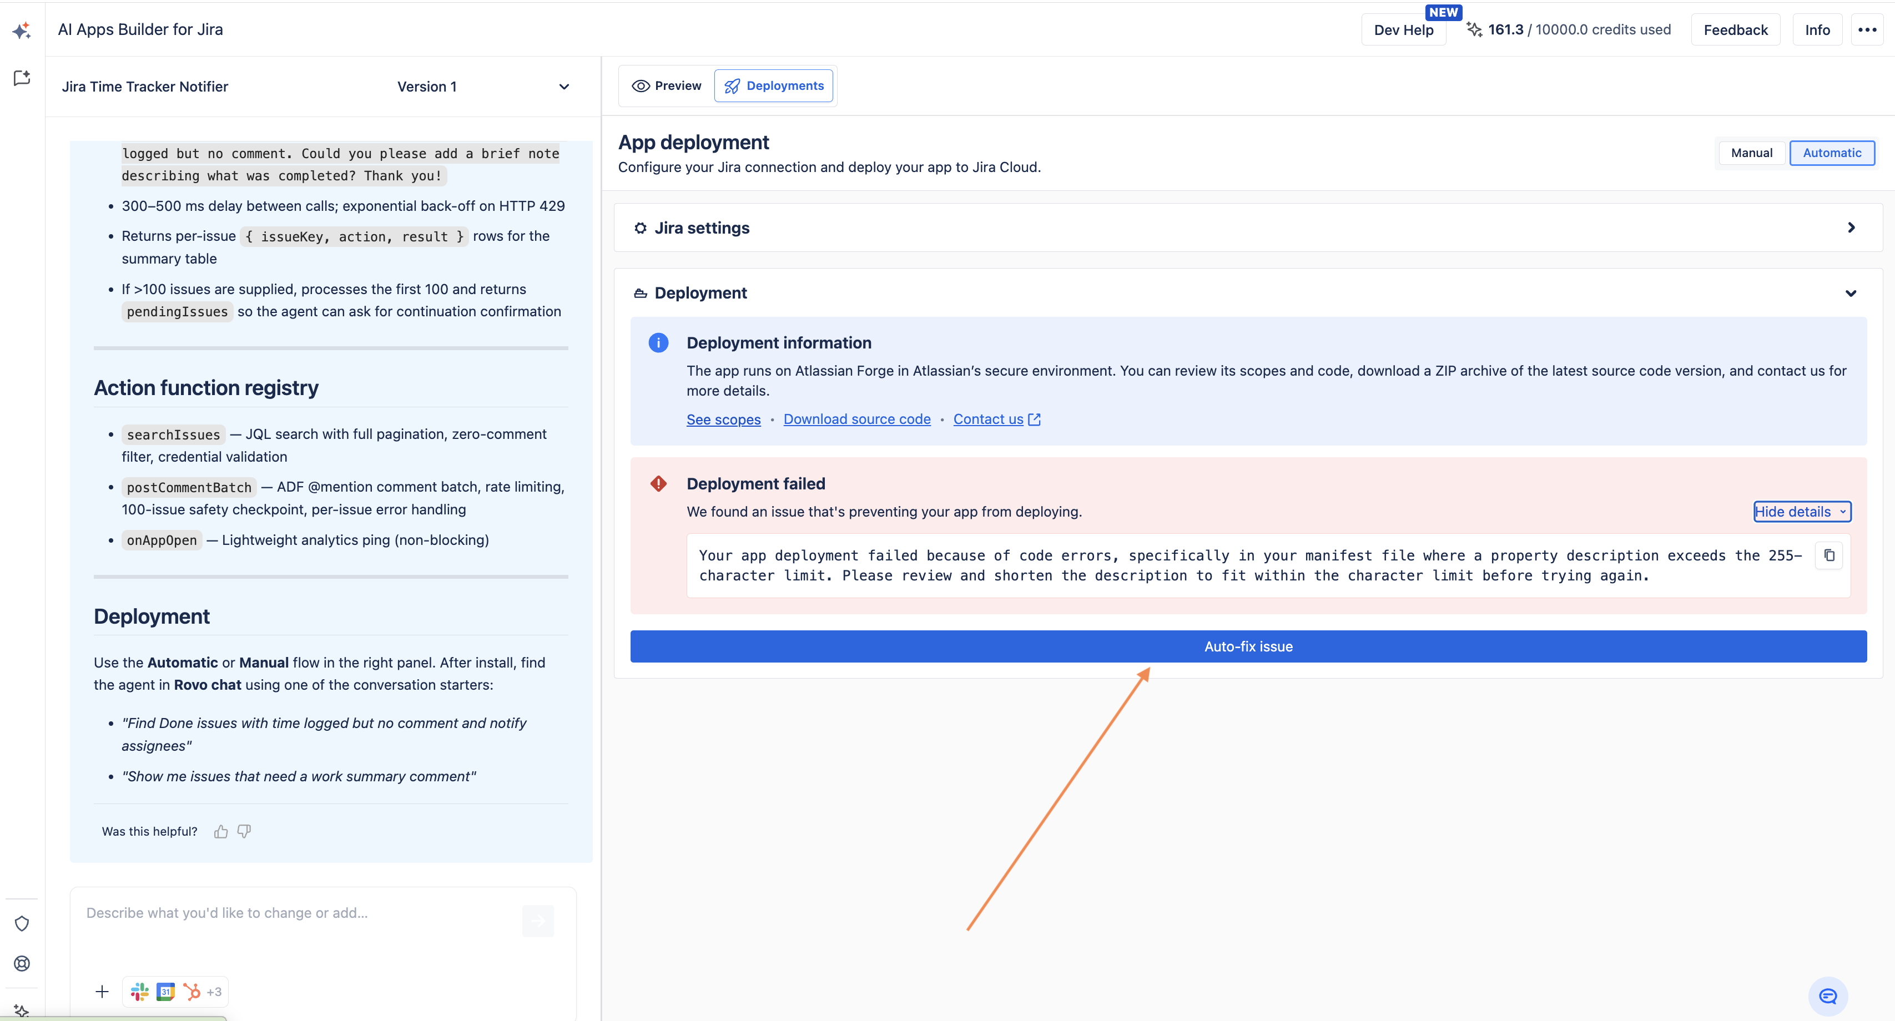Click the NEW badge on Dev Help
Screen dimensions: 1895x1021
point(1443,13)
